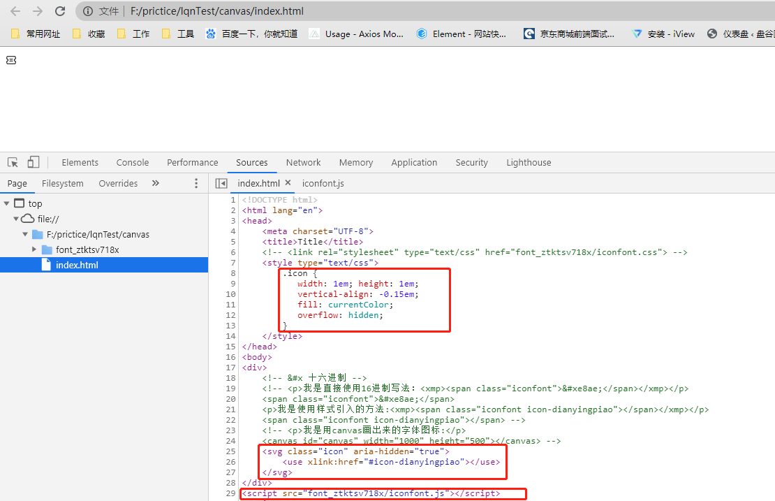Click the 'fill: currentColor;' code line
Screen dimensions: 775x501
pos(345,305)
